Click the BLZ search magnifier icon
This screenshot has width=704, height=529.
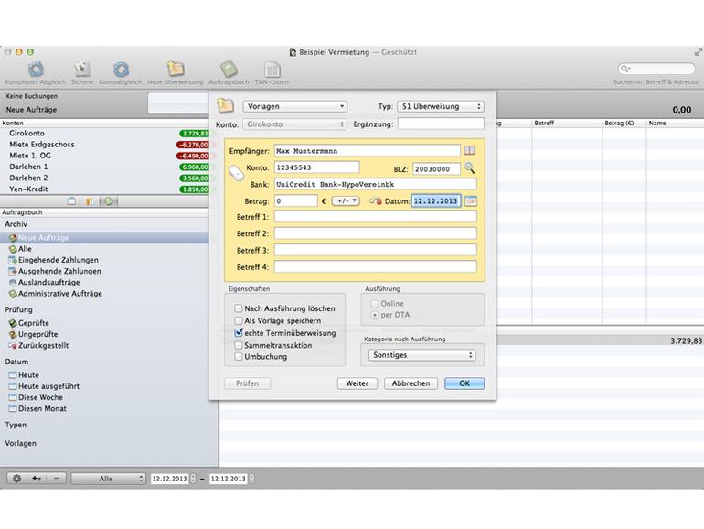point(470,167)
